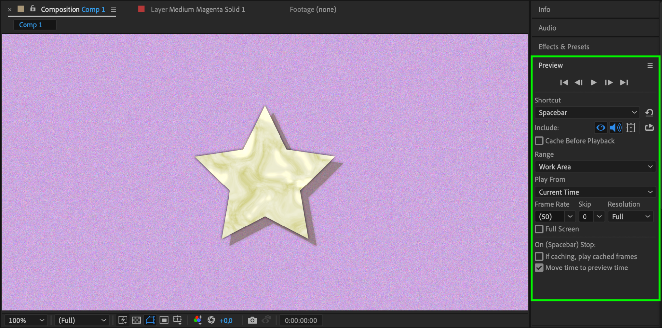This screenshot has width=662, height=328.
Task: Switch to Layer Medium Magenta Solid 1 tab
Action: 198,9
